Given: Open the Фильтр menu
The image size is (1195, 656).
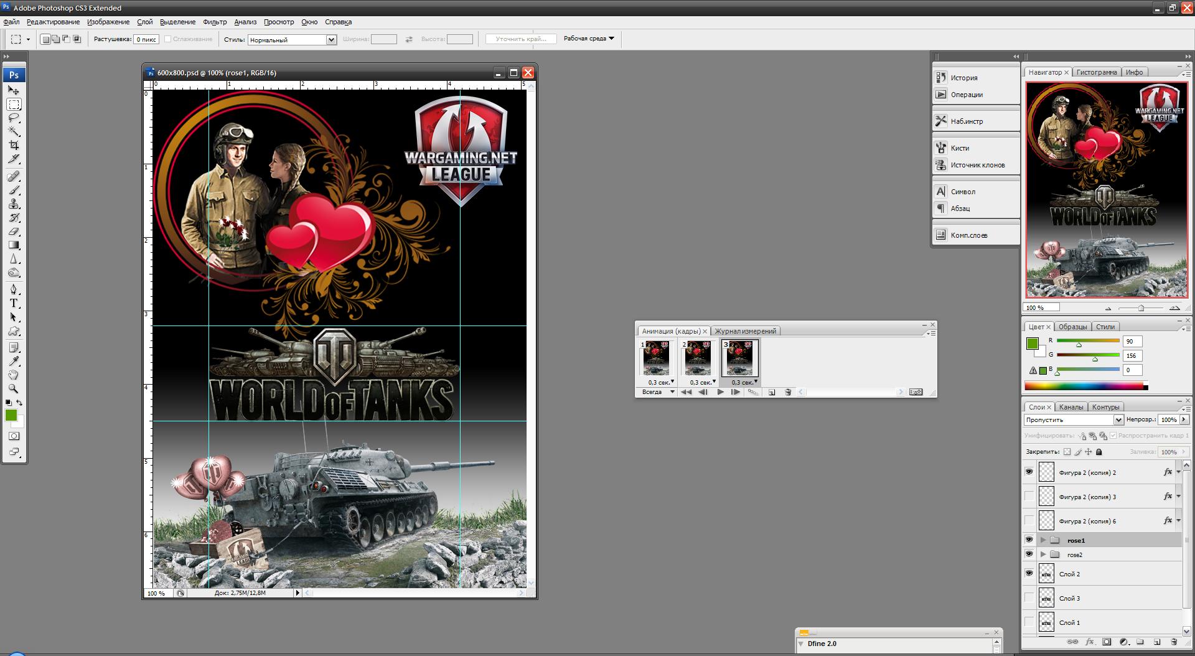Looking at the screenshot, I should click(215, 22).
